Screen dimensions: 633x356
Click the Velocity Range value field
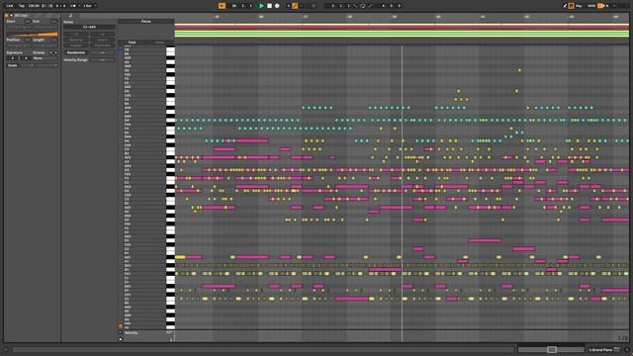103,59
